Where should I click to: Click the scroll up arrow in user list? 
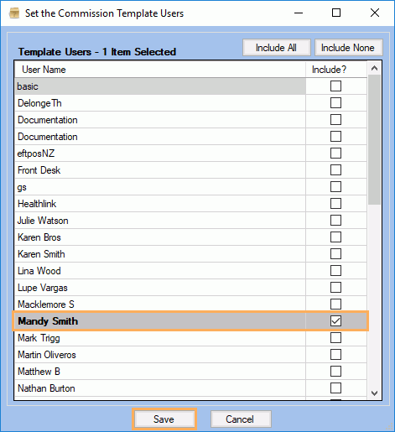coord(374,68)
